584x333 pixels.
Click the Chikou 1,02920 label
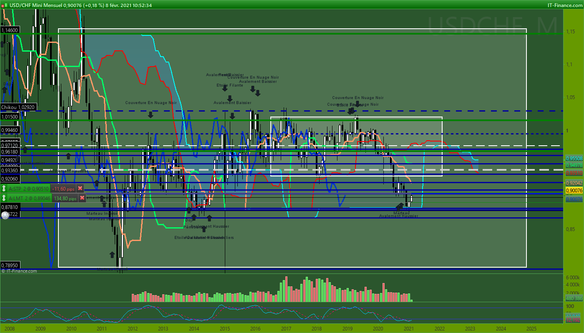(18, 107)
